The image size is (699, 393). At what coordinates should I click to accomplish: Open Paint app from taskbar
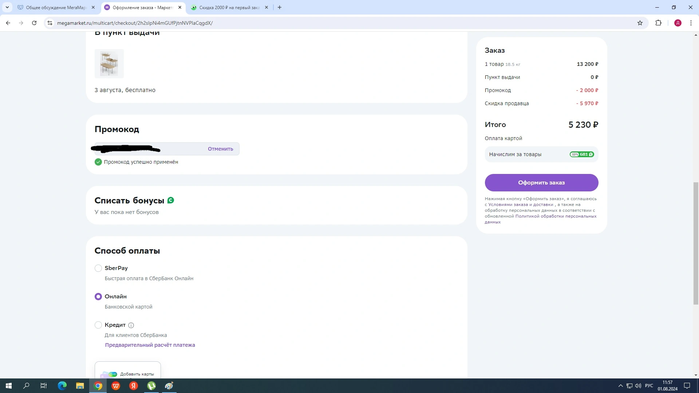click(x=169, y=386)
